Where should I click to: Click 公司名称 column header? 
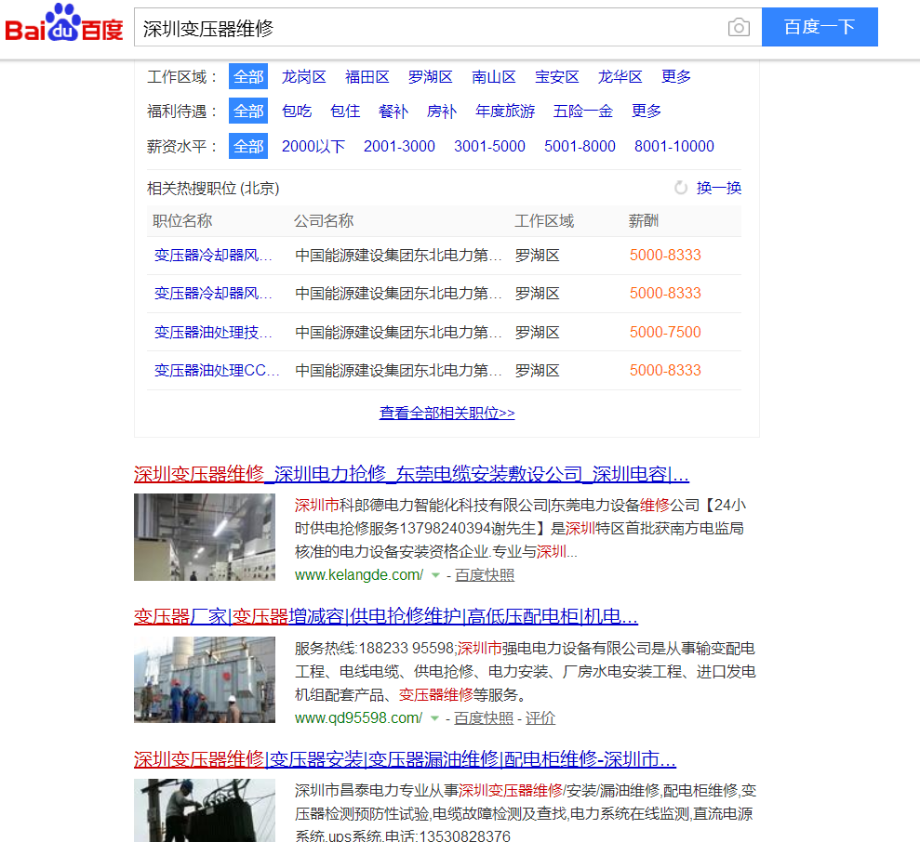pos(324,221)
